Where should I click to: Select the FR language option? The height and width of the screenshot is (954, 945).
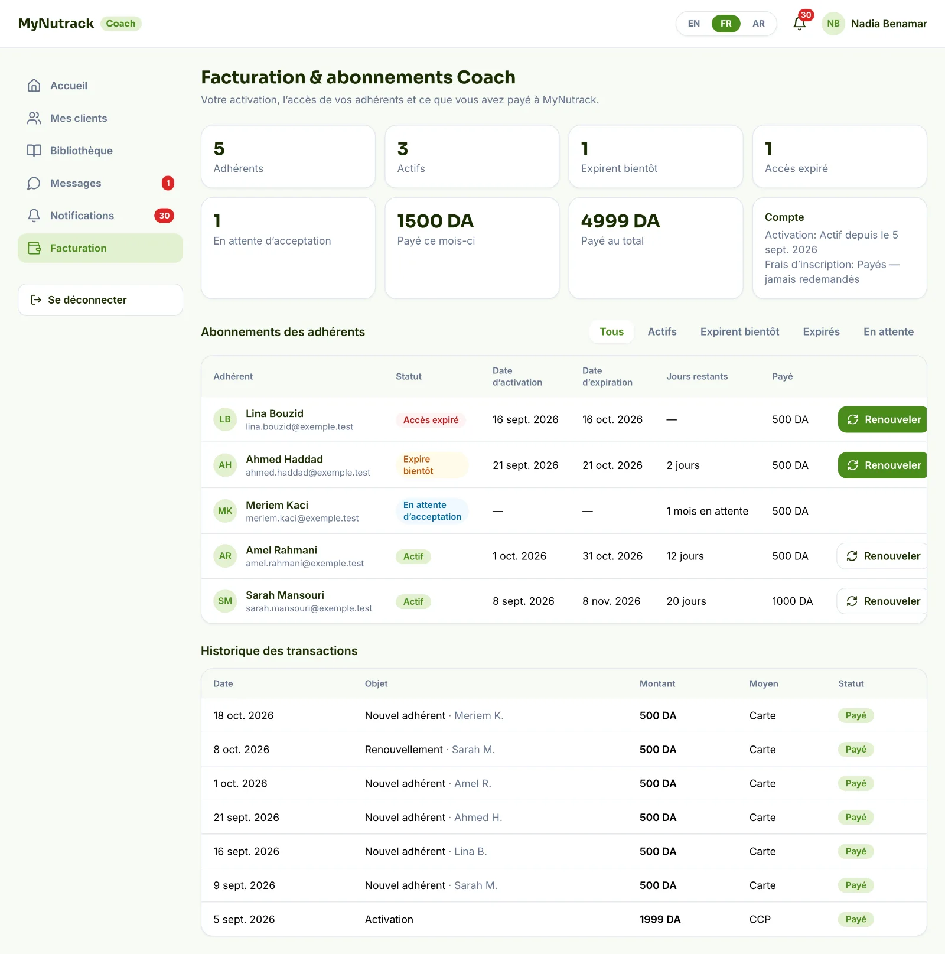click(726, 24)
